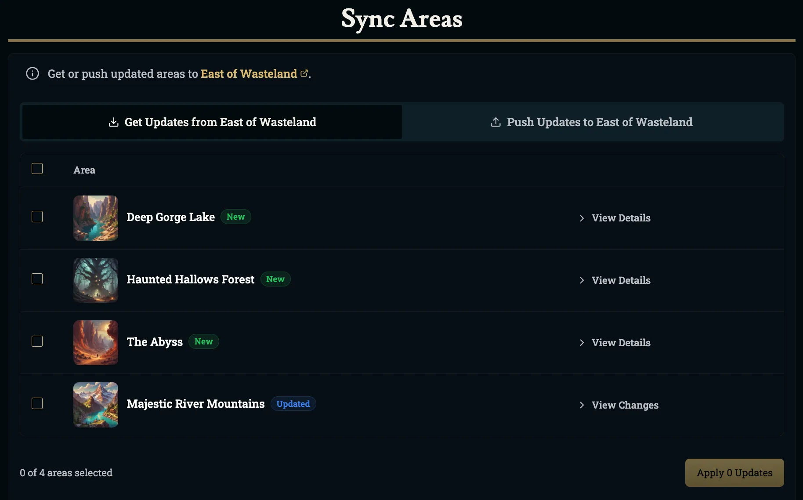Expand View Details for Haunted Hallows Forest
Image resolution: width=803 pixels, height=500 pixels.
point(621,280)
